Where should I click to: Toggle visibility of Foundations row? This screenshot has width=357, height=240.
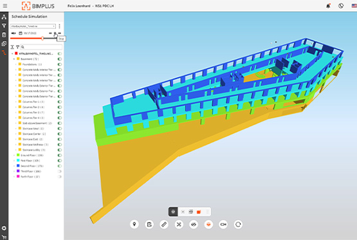60,64
